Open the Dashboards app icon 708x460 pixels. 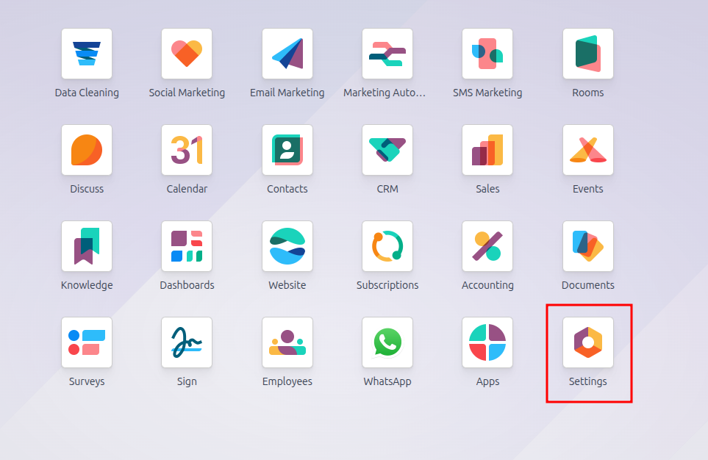click(187, 246)
